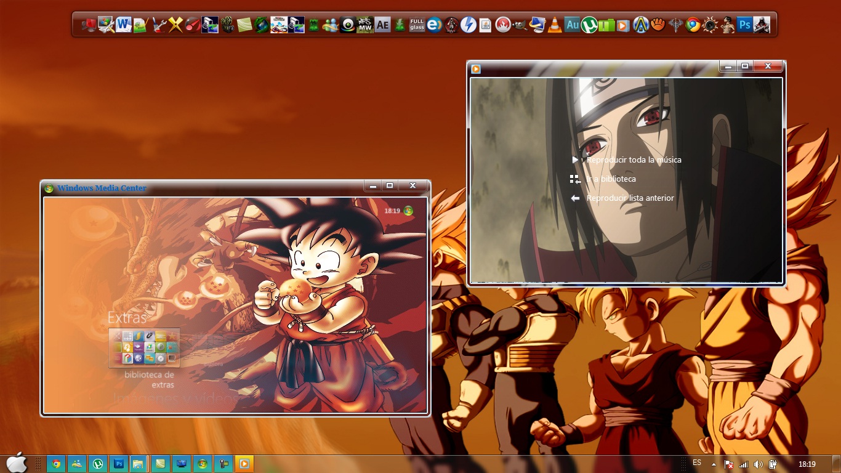
Task: Close the Windows Media Player window
Action: point(768,66)
